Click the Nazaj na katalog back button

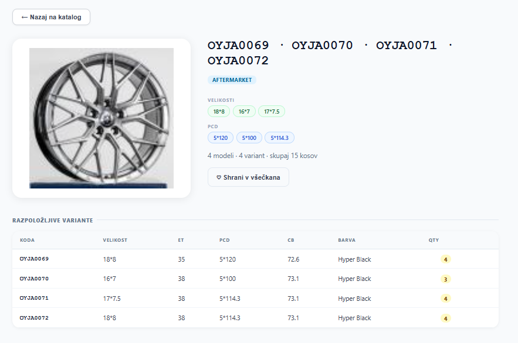(51, 17)
